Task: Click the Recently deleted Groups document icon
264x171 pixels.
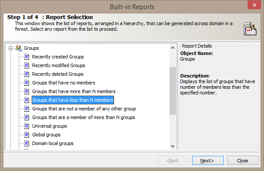Action: tap(26, 74)
